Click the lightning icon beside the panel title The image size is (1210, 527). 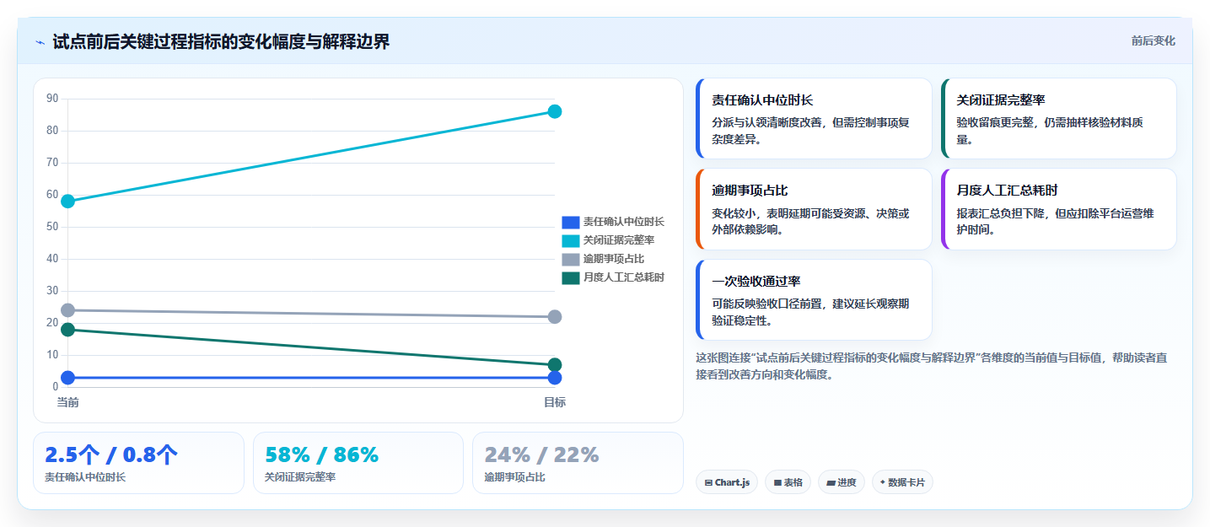(40, 42)
